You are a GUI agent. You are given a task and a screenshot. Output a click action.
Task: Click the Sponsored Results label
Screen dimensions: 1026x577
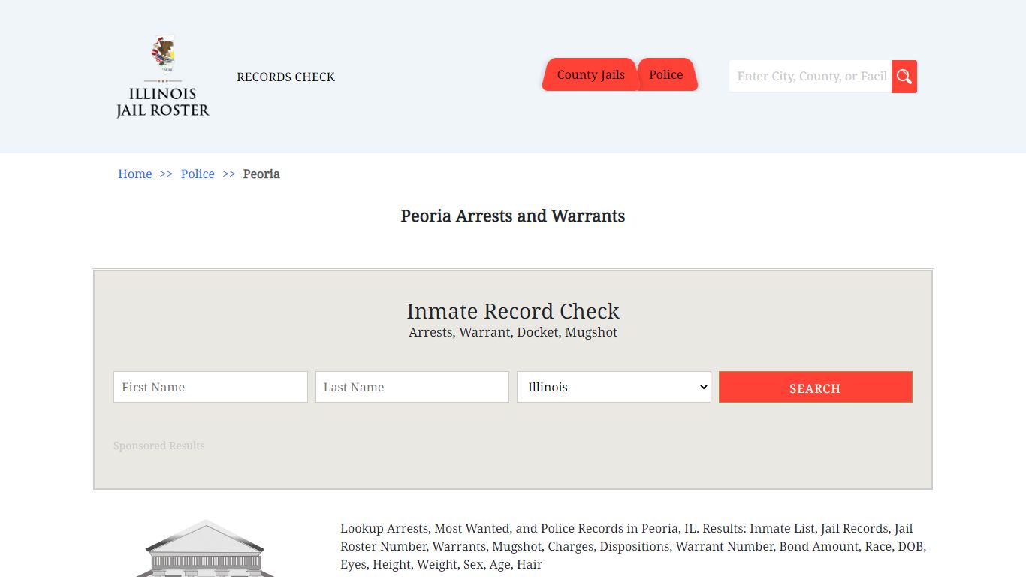(159, 446)
